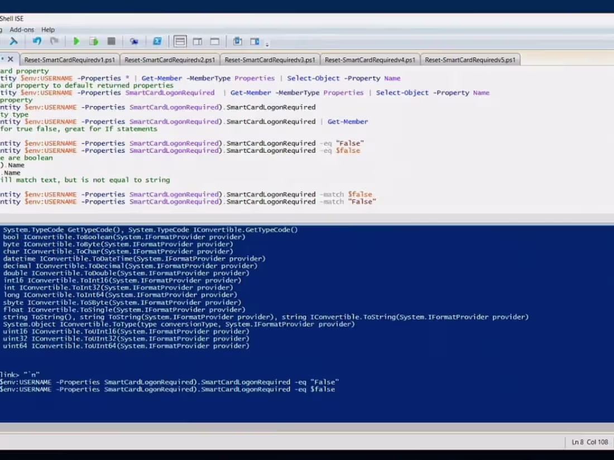Open the Help menu
Screen dimensions: 614x460
coord(48,30)
